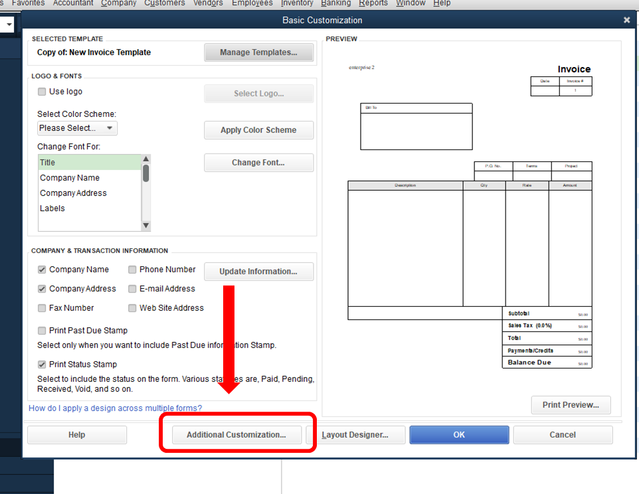The width and height of the screenshot is (639, 494).
Task: Open the Banking menu
Action: tap(335, 3)
